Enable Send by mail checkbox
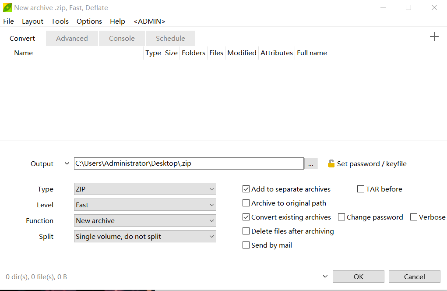The width and height of the screenshot is (447, 291). click(246, 245)
